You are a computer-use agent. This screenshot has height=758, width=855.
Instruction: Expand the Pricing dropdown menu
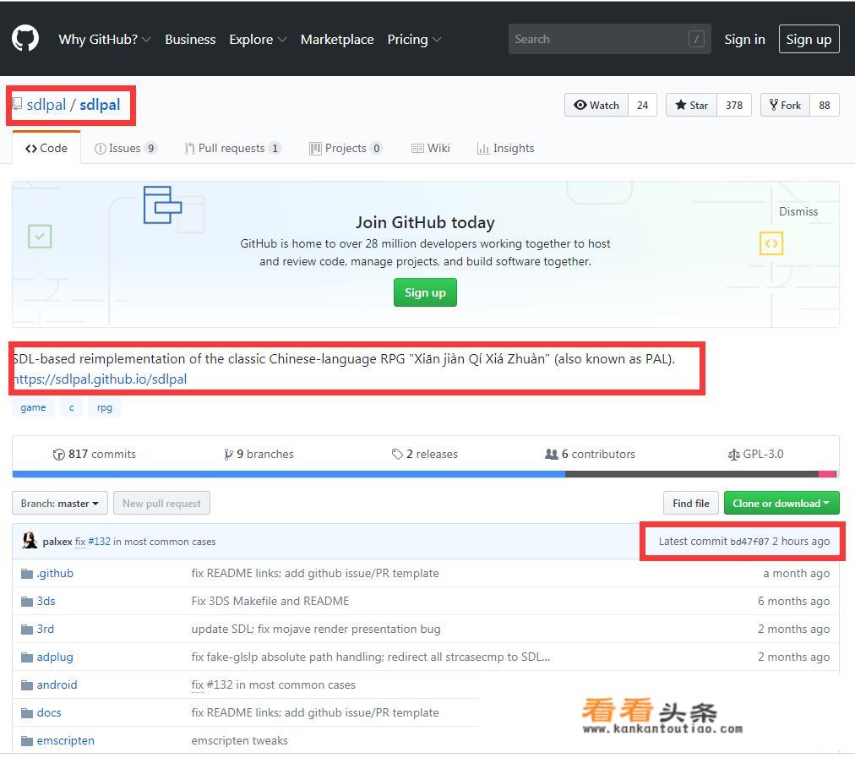[415, 39]
